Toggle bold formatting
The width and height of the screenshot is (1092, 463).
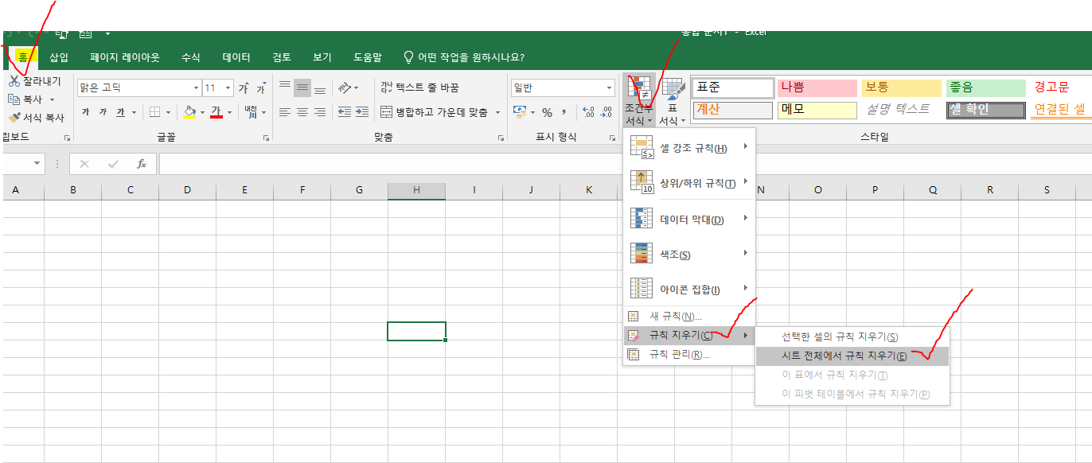(x=86, y=111)
